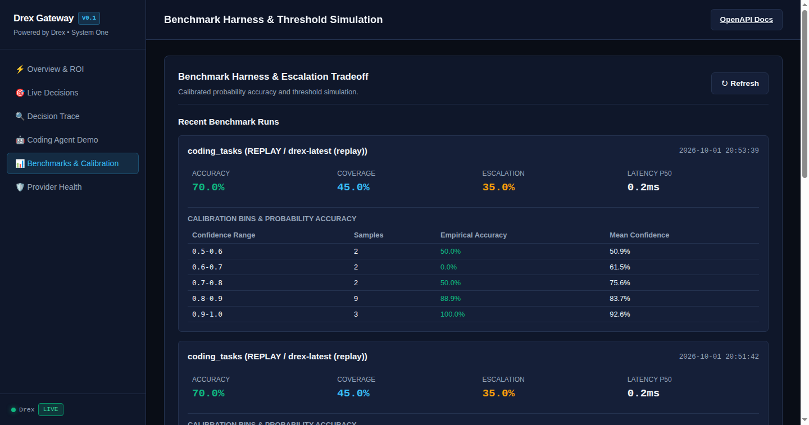Select Benchmarks & Calibration nav item

tap(73, 163)
